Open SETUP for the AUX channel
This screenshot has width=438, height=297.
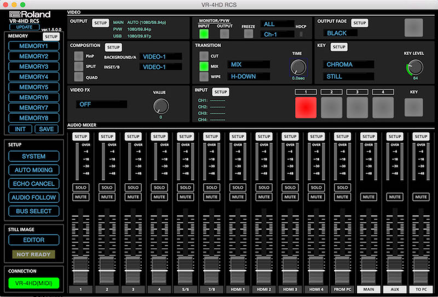click(395, 137)
